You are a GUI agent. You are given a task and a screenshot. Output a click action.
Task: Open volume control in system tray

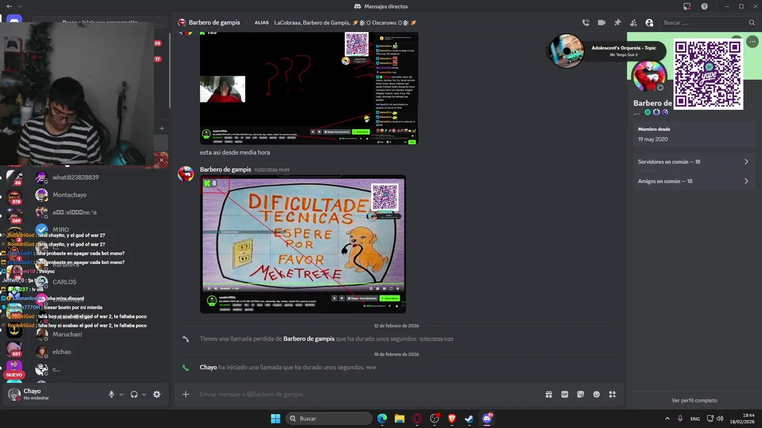click(720, 418)
